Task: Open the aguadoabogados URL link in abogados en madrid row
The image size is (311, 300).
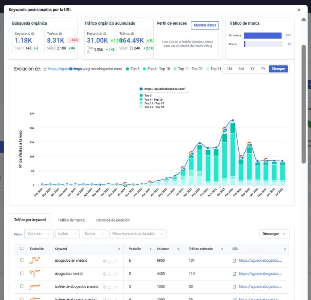Action: [x=260, y=261]
